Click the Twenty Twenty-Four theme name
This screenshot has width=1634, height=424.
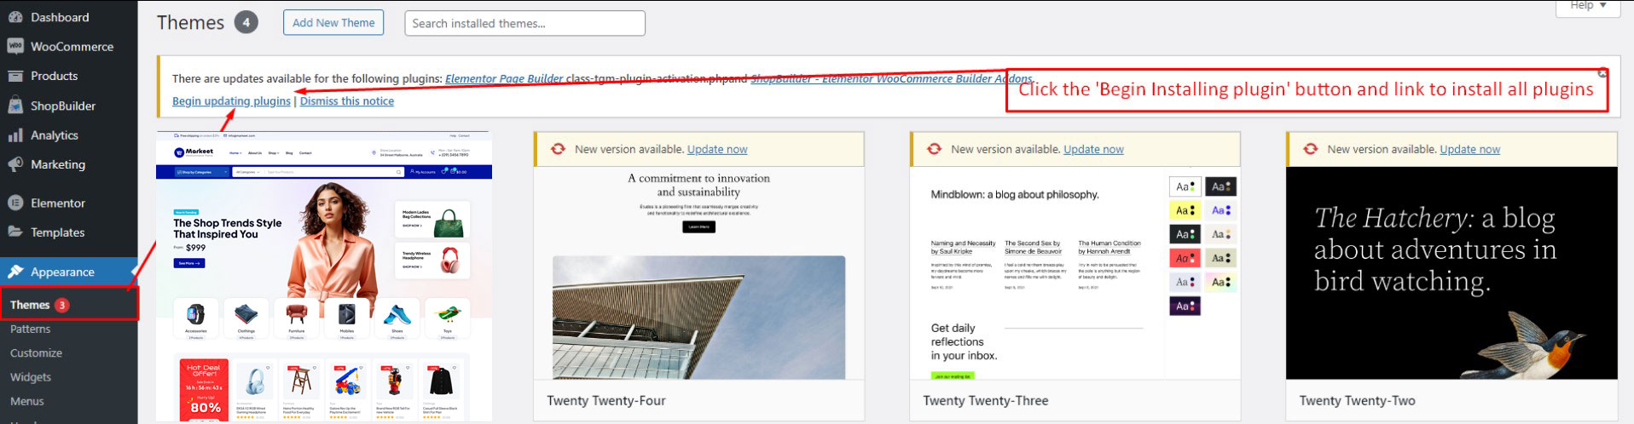[x=606, y=400]
